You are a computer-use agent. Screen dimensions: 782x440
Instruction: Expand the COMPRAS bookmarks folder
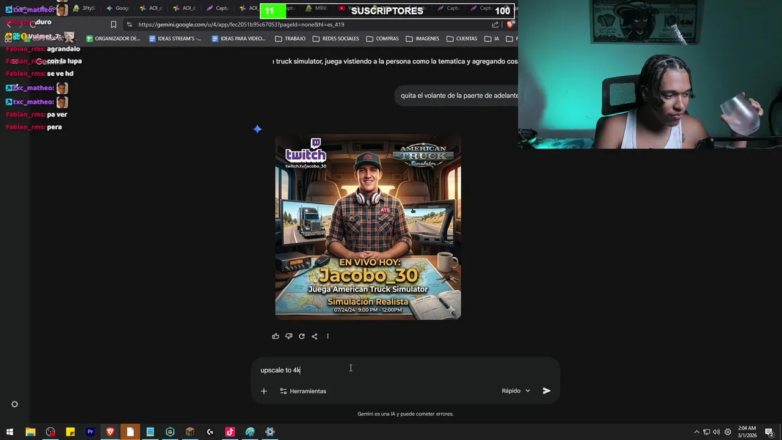[x=382, y=38]
